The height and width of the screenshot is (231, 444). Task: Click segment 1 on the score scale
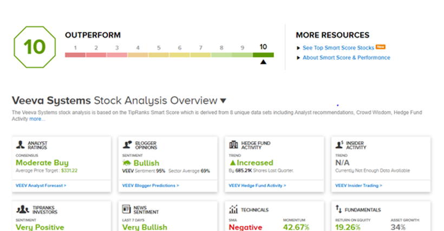tap(75, 55)
